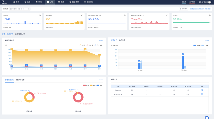Open the user account dropdown arrow
Image resolution: width=214 pixels, height=119 pixels.
pyautogui.click(x=211, y=2)
